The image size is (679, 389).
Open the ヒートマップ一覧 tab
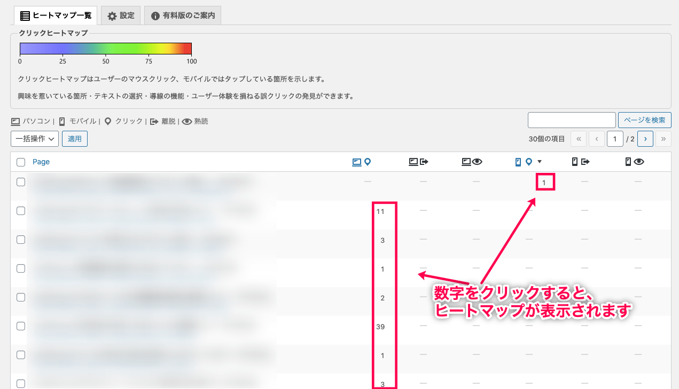(x=55, y=15)
